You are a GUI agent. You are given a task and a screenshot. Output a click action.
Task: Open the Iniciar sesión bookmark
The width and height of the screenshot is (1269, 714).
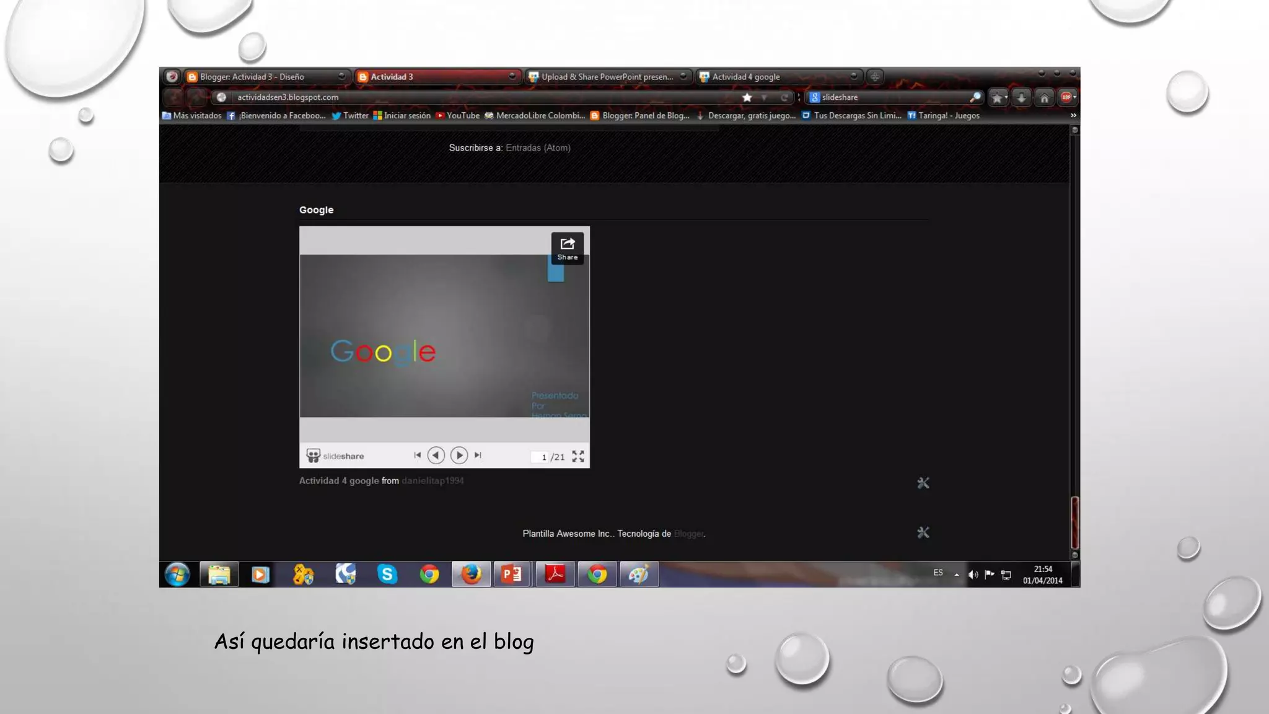[x=402, y=116]
